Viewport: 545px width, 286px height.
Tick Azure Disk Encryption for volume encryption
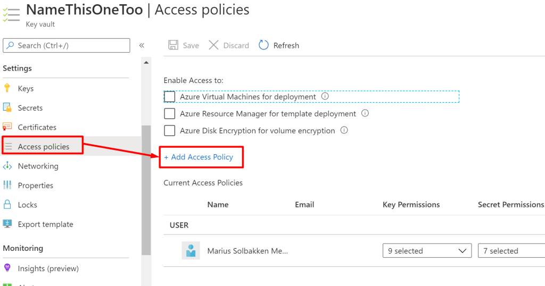point(170,131)
